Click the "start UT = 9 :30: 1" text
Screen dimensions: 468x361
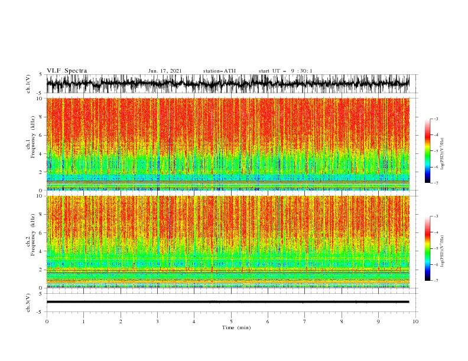point(285,71)
